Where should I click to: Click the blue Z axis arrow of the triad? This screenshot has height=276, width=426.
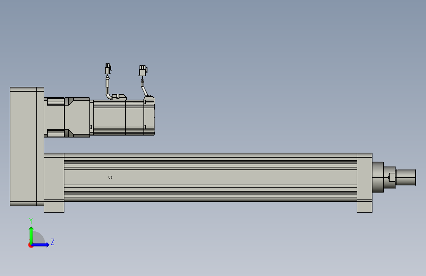pos(41,245)
